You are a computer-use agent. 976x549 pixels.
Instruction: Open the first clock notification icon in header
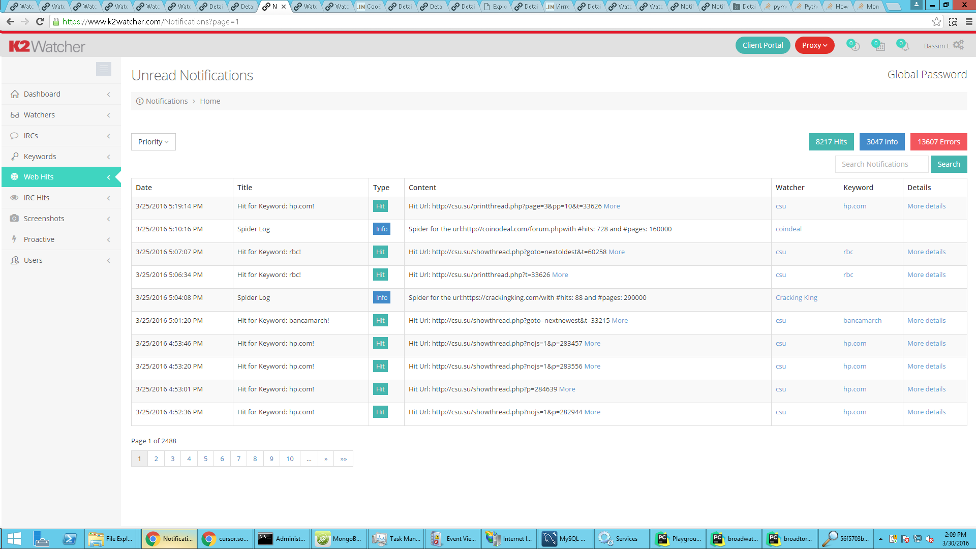pos(853,45)
